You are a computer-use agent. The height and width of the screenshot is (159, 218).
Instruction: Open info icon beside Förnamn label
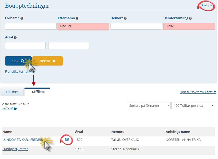pos(22,18)
